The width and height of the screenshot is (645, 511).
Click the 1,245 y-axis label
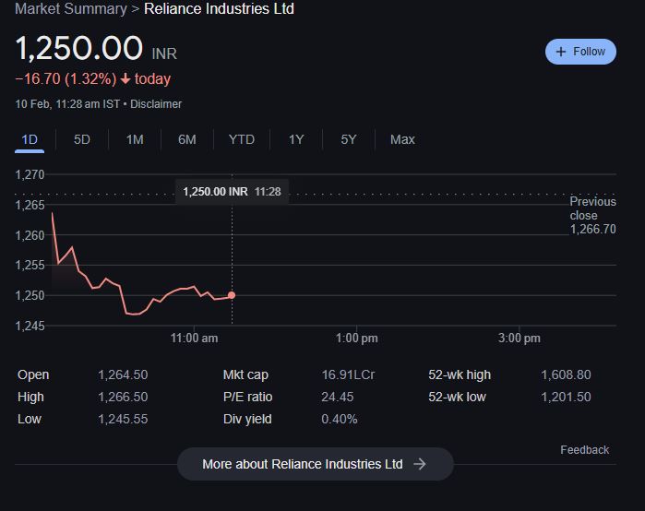[x=30, y=326]
